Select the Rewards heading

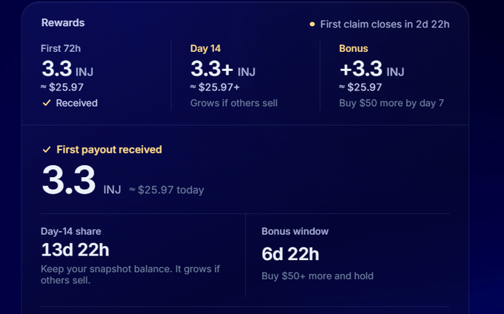tap(63, 23)
